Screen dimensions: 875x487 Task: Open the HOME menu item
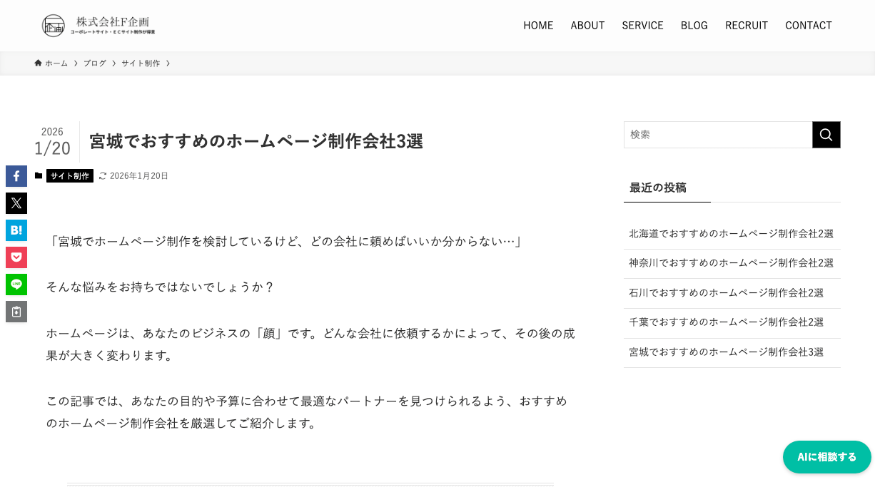click(538, 26)
